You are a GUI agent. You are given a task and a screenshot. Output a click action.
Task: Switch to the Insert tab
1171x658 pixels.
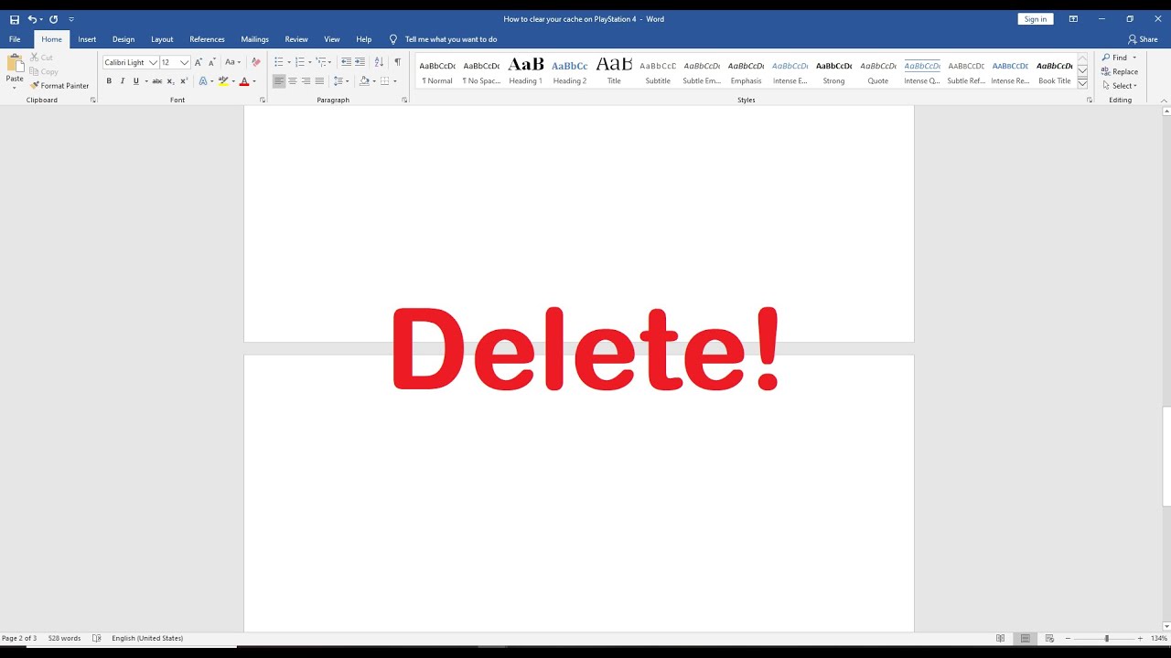click(x=87, y=39)
